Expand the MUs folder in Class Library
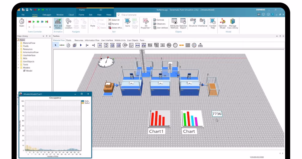 [x=18, y=58]
